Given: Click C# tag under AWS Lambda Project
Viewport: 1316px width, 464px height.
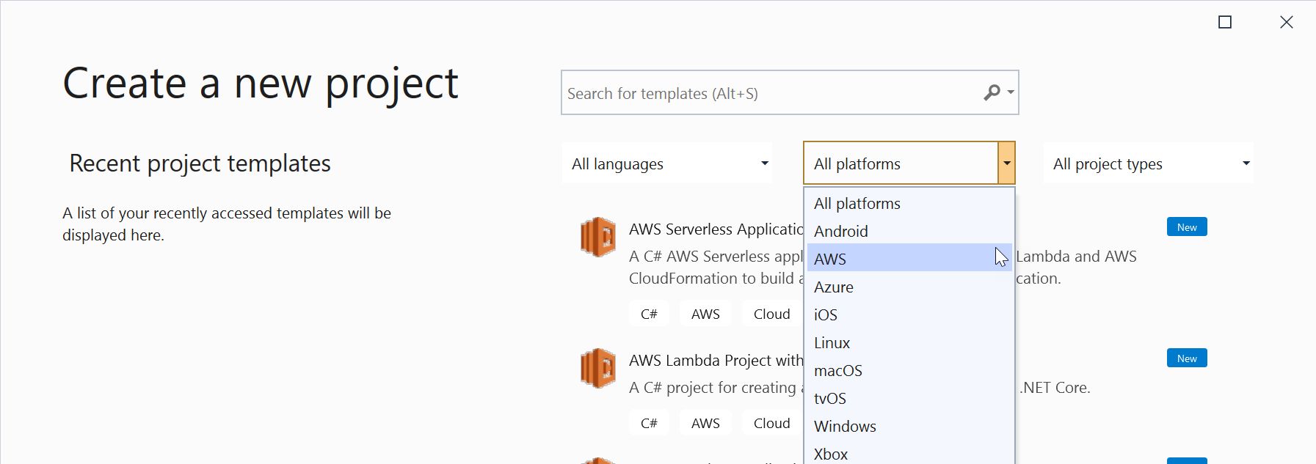Looking at the screenshot, I should 649,423.
